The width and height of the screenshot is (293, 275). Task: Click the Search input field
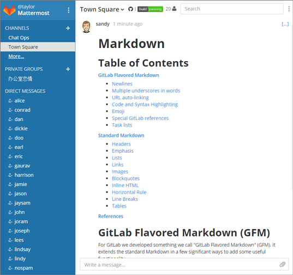click(232, 9)
